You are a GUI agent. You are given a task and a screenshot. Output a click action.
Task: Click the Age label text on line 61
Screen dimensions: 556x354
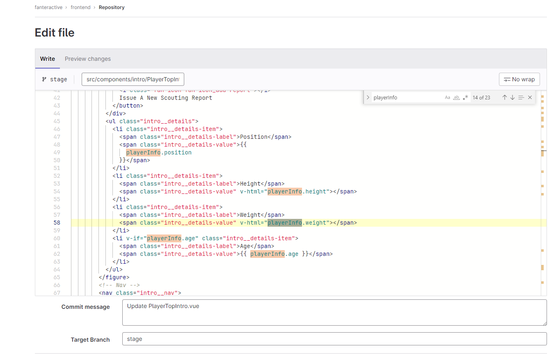[245, 246]
